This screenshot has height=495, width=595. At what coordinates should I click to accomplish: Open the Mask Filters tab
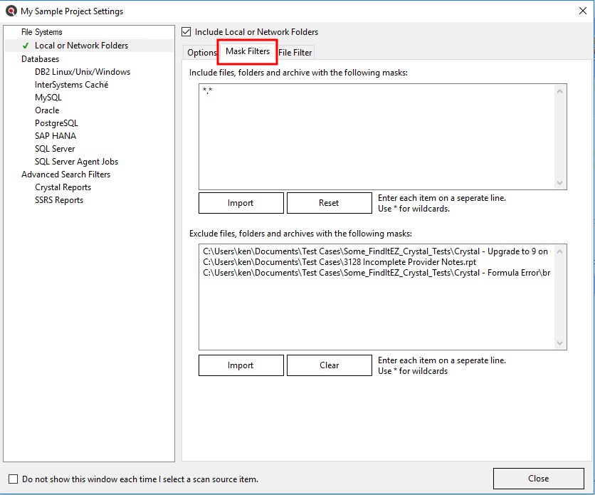coord(247,51)
